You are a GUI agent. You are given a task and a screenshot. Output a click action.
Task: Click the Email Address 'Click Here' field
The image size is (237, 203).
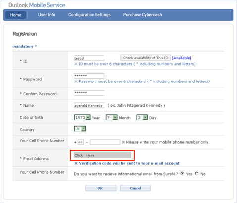pos(102,155)
